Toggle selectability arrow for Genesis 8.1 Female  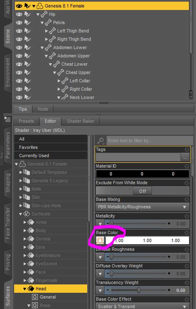tap(27, 6)
